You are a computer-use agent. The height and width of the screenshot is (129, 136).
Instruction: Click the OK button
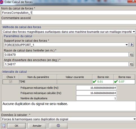point(16,126)
